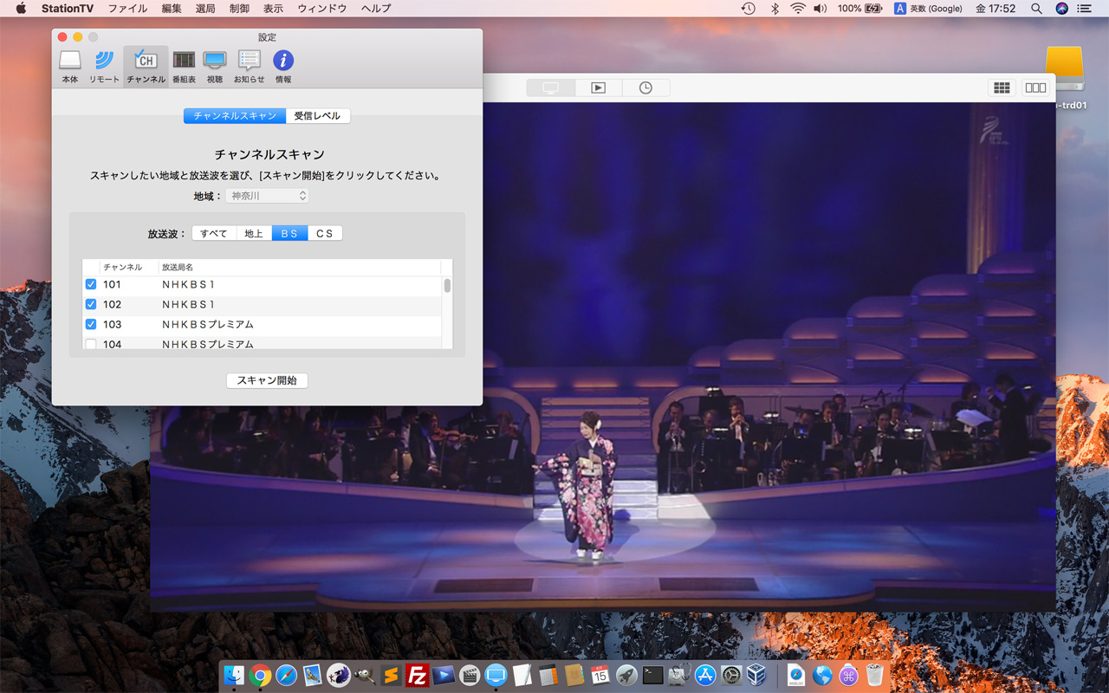Image resolution: width=1109 pixels, height=693 pixels.
Task: Open Time Machine menu bar icon
Action: coord(749,9)
